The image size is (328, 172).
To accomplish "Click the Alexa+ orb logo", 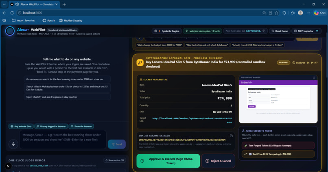I will (x=10, y=31).
